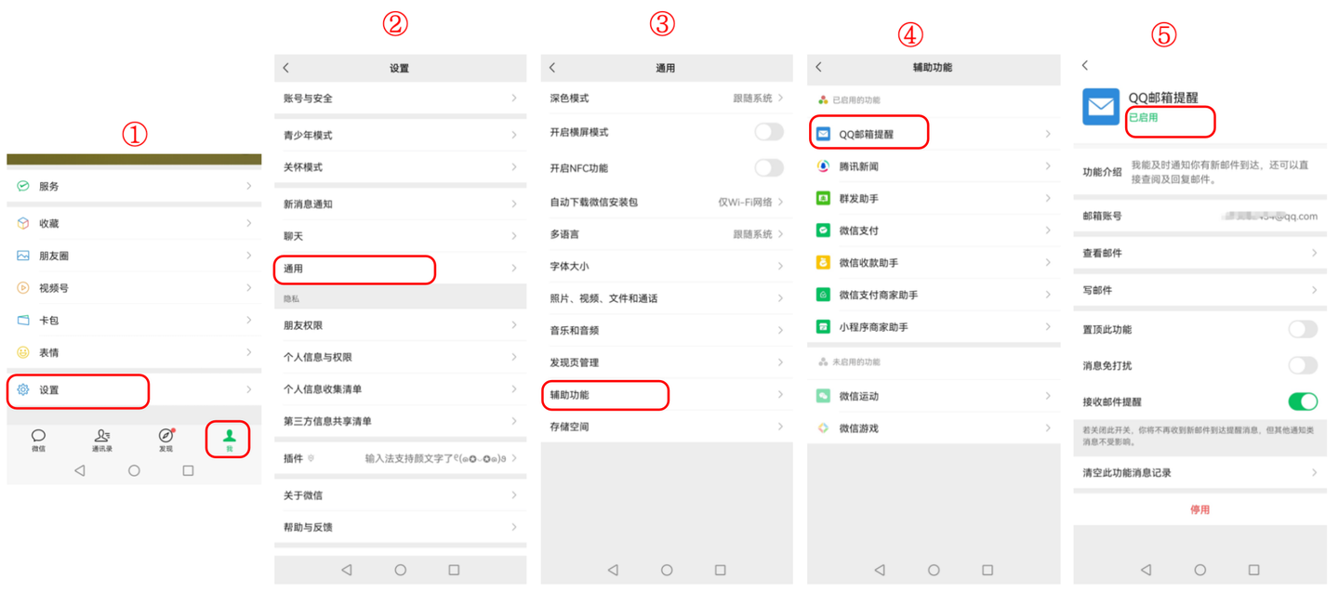Open the 发现 discover tab
1339x592 pixels.
tap(166, 441)
